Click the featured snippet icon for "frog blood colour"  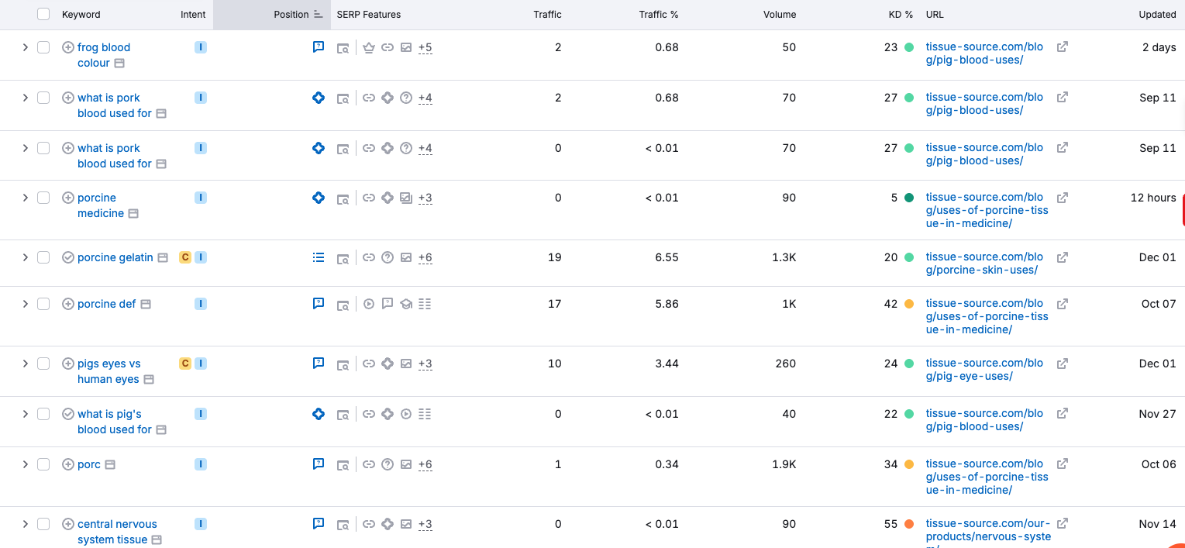pyautogui.click(x=318, y=47)
